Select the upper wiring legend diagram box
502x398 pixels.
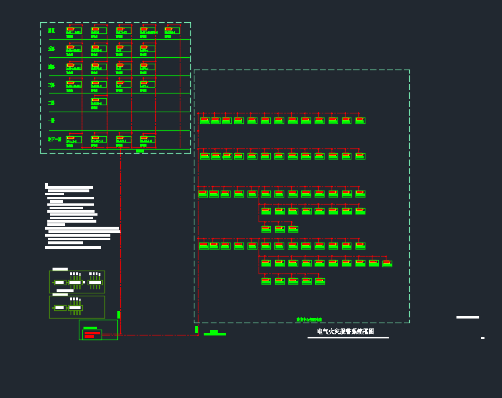(x=77, y=282)
